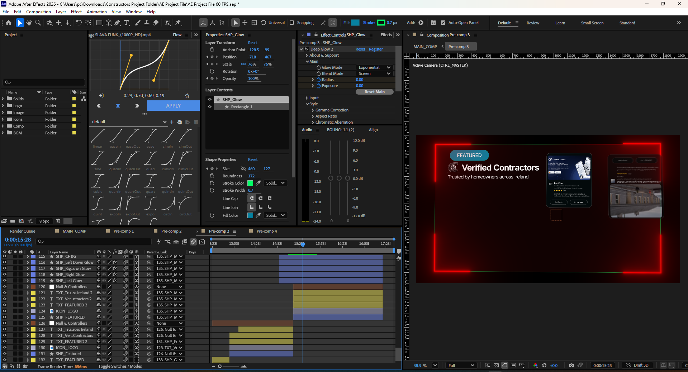Open the new folder icon in Project panel
The image size is (688, 372).
click(13, 221)
